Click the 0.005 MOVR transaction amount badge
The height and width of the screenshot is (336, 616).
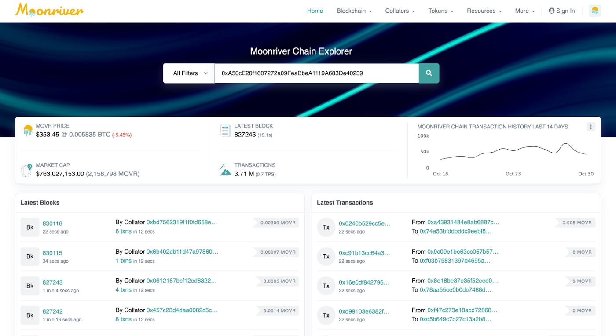pyautogui.click(x=575, y=223)
